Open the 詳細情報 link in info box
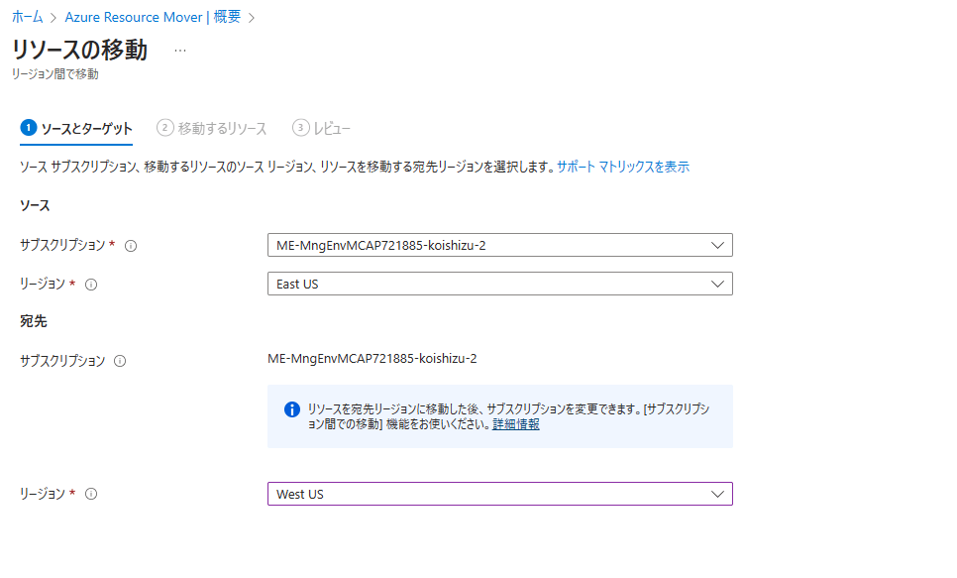Viewport: 957px width, 578px height. [516, 424]
